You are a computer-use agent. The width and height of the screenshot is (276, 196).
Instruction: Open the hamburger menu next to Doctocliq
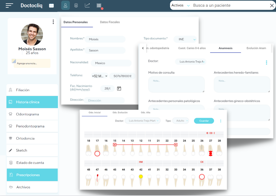[x=9, y=6]
